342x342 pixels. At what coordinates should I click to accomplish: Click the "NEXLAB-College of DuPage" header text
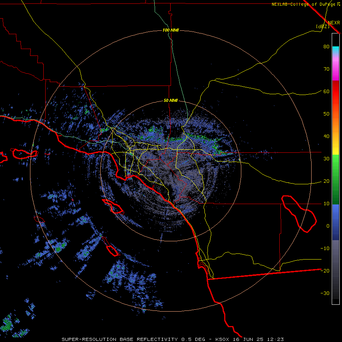(304, 4)
